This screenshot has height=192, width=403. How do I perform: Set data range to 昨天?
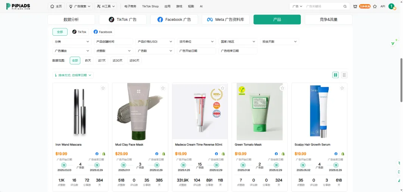click(x=88, y=61)
